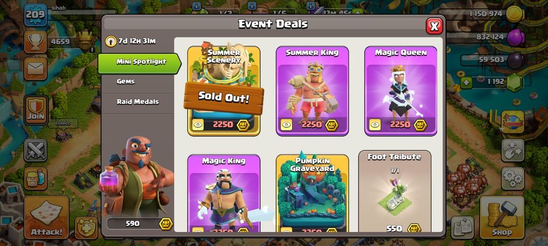This screenshot has height=246, width=548.
Task: Select the Magic King skin card
Action: 224,193
